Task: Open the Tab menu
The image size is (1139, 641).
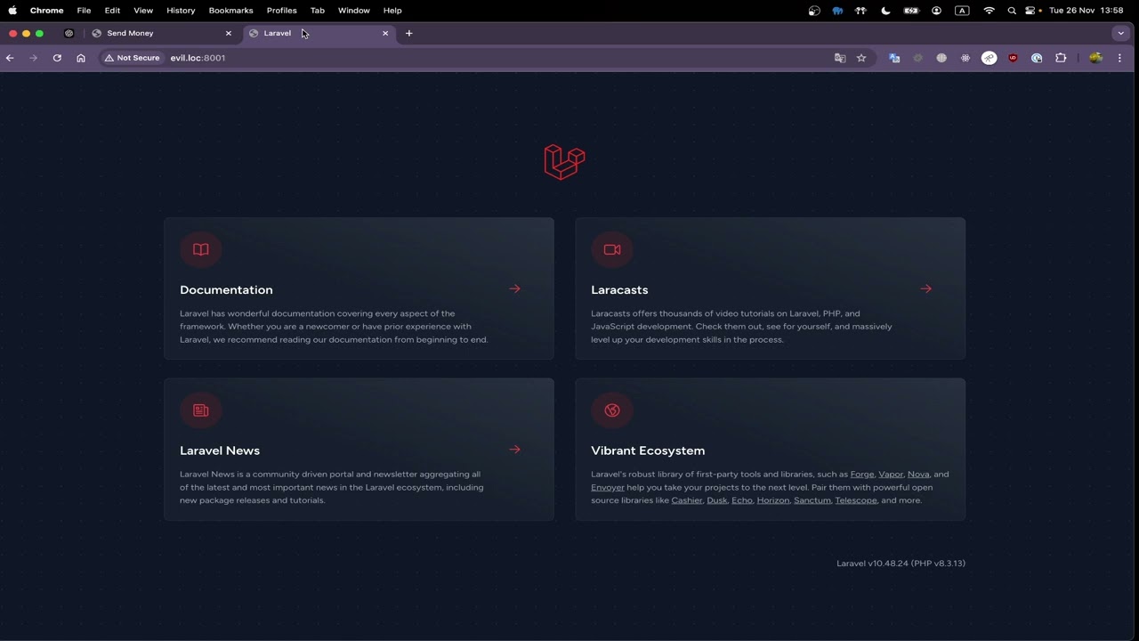Action: click(318, 11)
